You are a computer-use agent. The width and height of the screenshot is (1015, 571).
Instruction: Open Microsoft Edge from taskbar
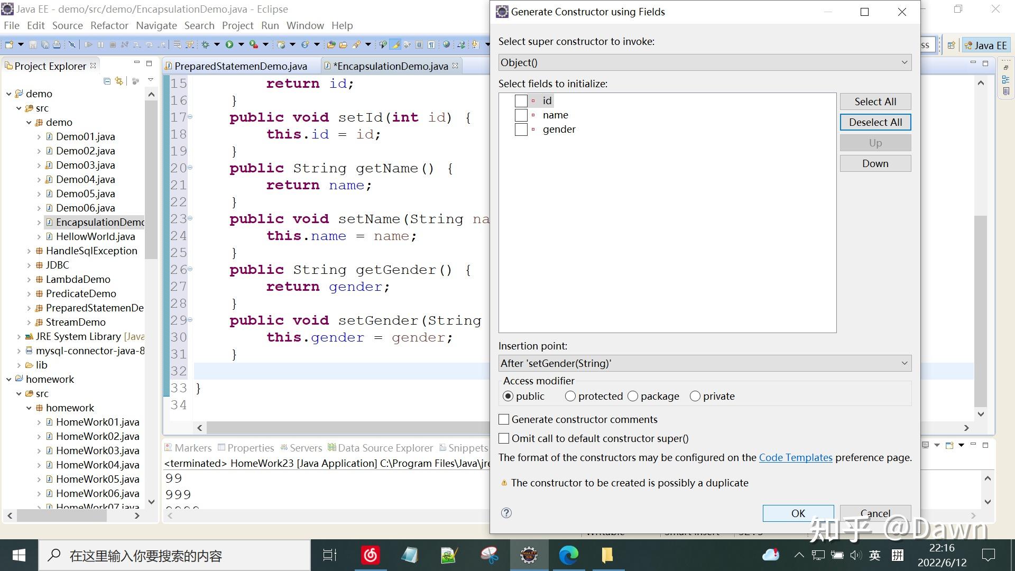(569, 555)
